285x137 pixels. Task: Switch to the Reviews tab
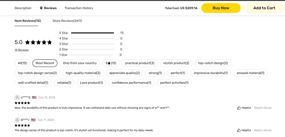pyautogui.click(x=50, y=8)
